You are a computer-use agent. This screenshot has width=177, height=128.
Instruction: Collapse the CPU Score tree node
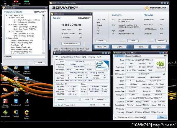pos(9,31)
